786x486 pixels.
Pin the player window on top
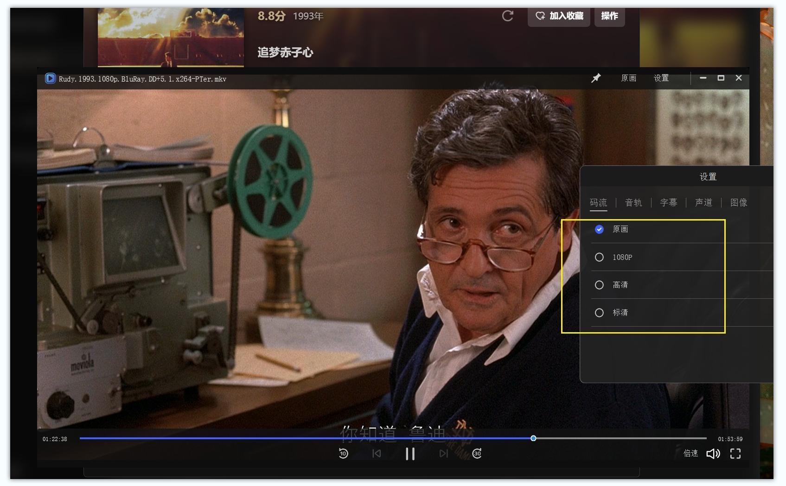[596, 78]
